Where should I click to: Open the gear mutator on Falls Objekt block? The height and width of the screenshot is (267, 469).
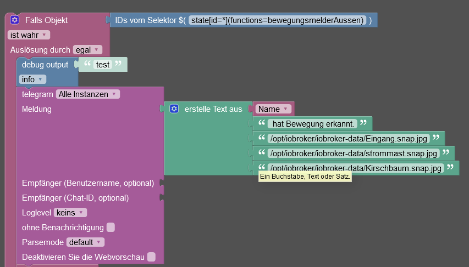point(14,20)
